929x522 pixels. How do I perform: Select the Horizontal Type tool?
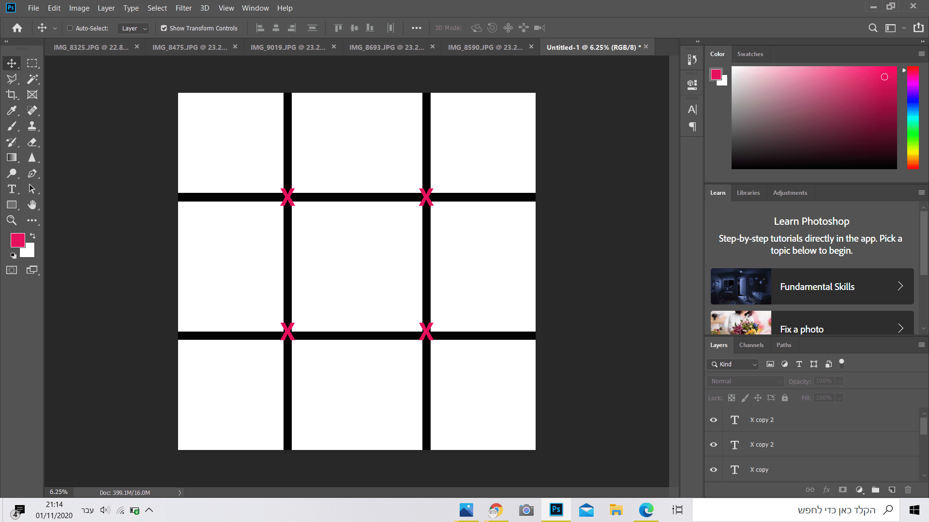point(12,189)
